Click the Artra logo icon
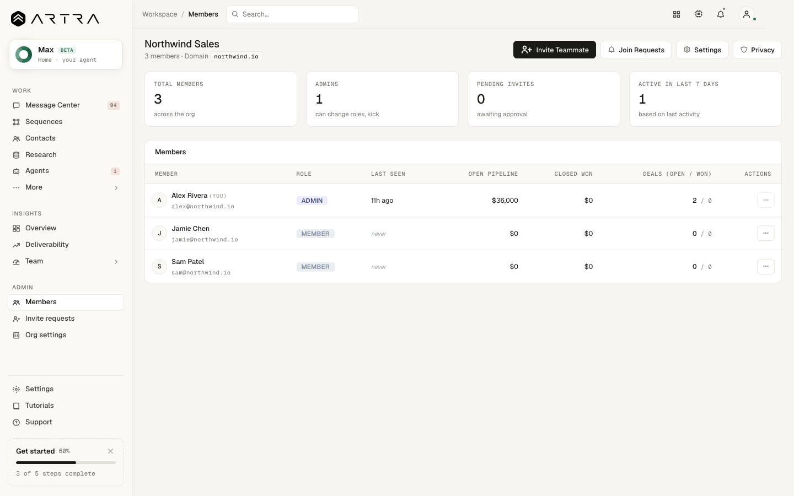The image size is (794, 496). pos(18,19)
